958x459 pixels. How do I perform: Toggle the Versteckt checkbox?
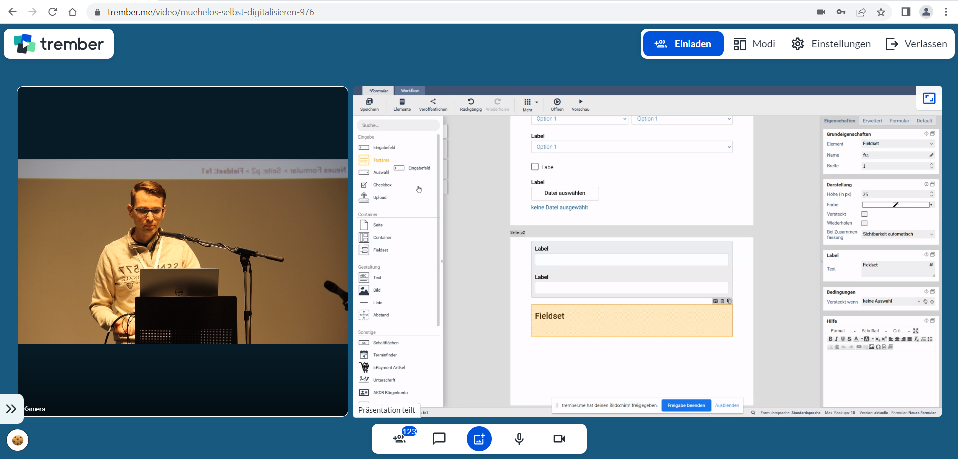(864, 214)
